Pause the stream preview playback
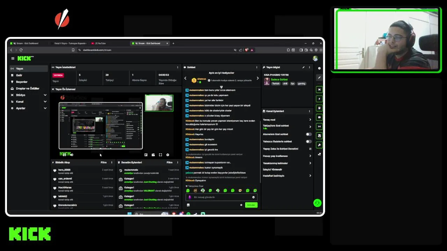Screen dimensions: 447x251 tap(65, 155)
